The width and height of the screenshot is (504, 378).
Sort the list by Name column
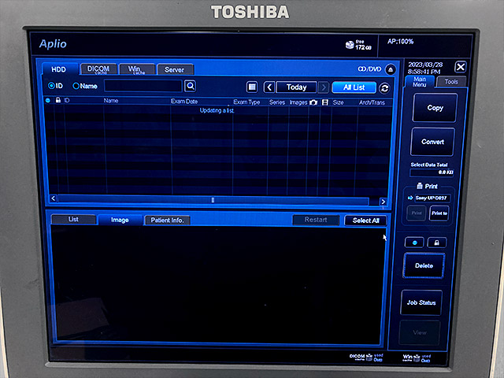111,101
